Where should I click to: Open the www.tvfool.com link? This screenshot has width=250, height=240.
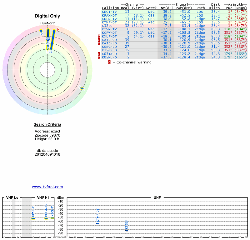47,187
